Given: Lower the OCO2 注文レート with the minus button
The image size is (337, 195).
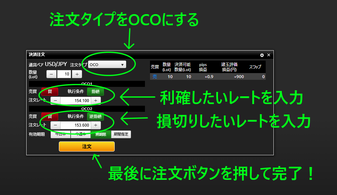Looking at the screenshot, I should tap(55, 125).
